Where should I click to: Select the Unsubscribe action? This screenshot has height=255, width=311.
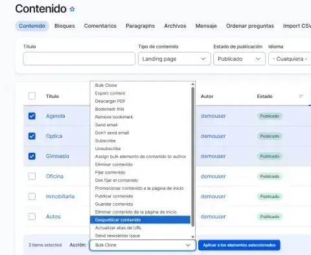[140, 149]
